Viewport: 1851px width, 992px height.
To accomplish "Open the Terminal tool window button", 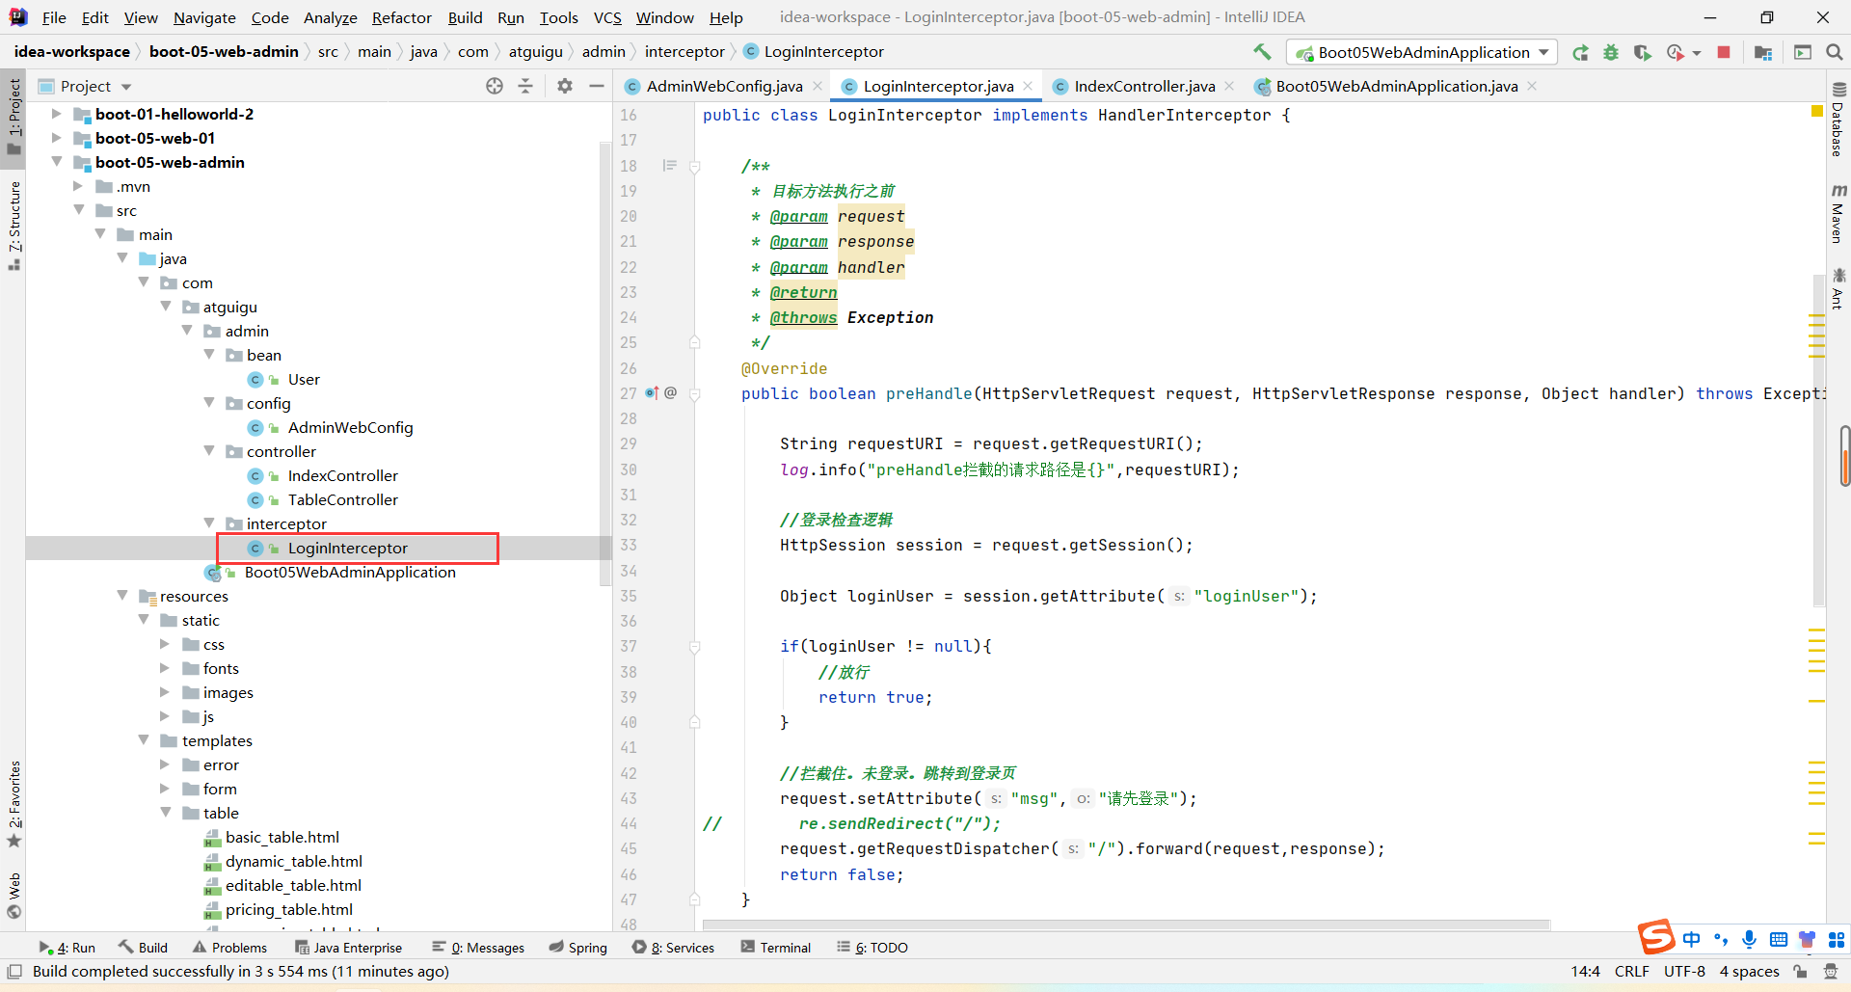I will pyautogui.click(x=776, y=947).
